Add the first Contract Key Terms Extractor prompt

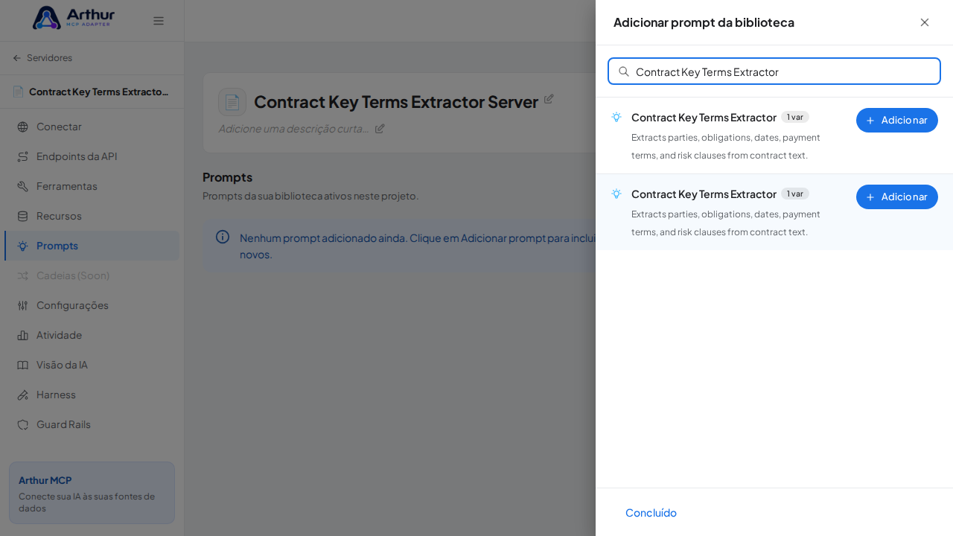coord(897,120)
